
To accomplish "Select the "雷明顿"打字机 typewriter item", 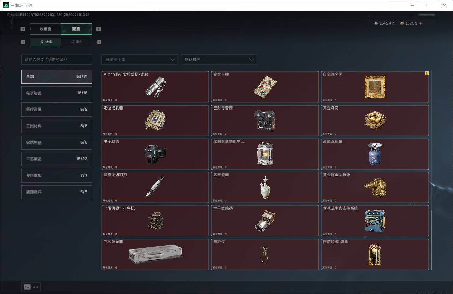I will [x=155, y=221].
